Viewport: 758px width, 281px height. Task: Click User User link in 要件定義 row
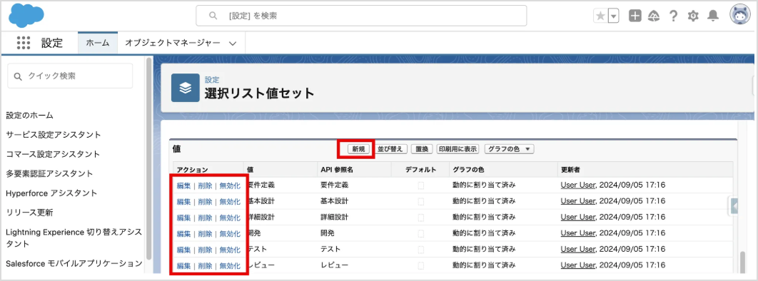pos(577,185)
